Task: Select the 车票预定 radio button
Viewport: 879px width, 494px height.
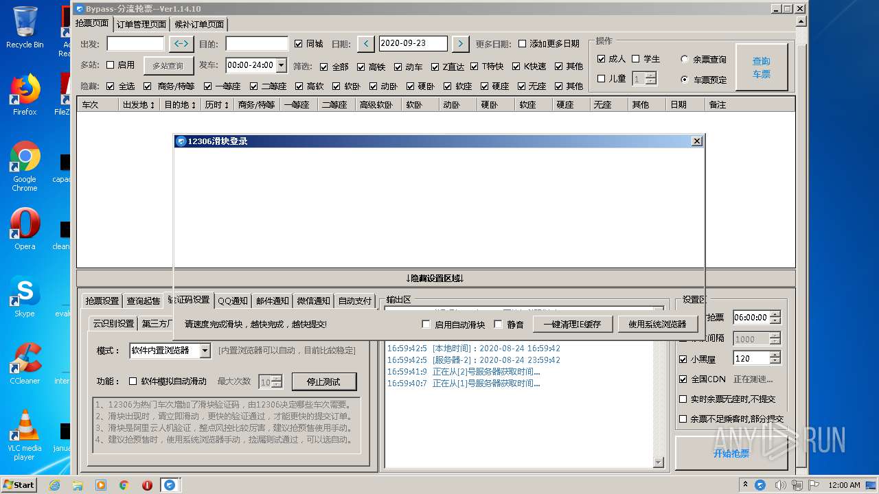Action: [x=685, y=80]
